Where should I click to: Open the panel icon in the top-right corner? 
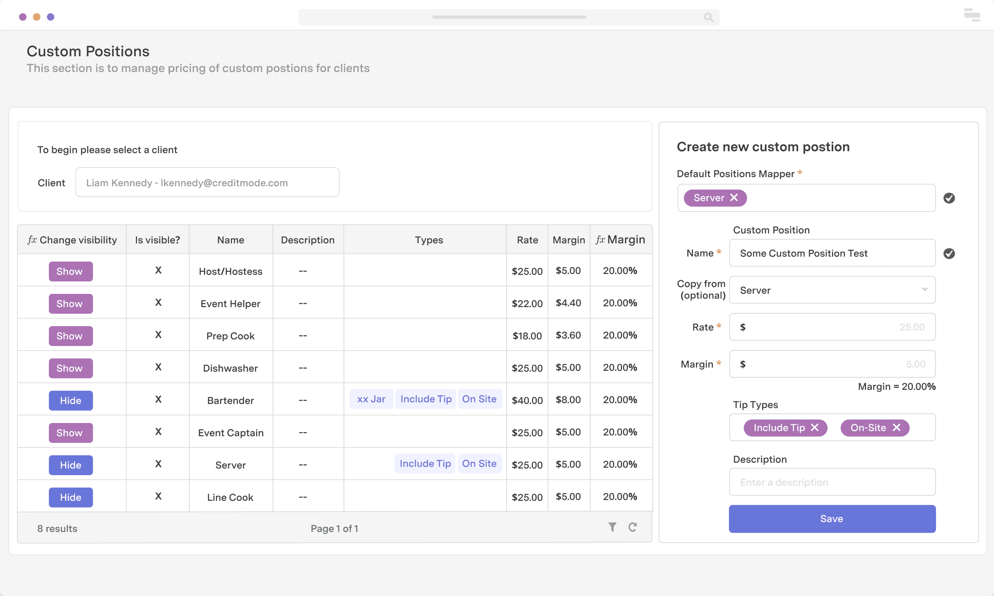pos(972,15)
